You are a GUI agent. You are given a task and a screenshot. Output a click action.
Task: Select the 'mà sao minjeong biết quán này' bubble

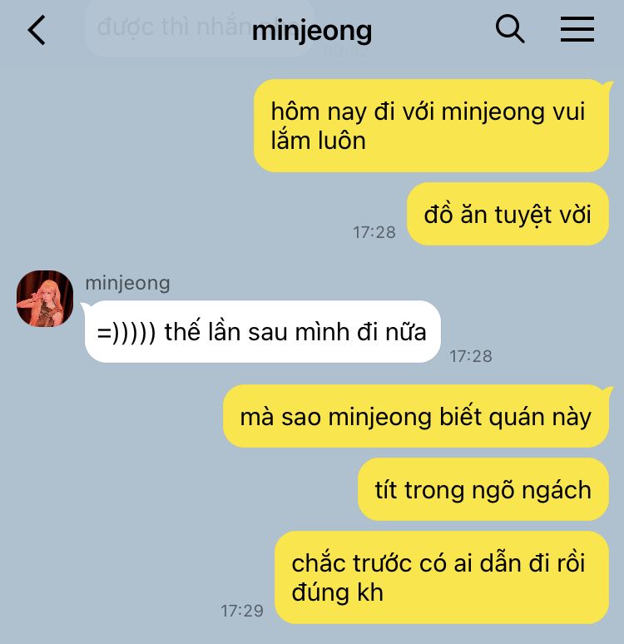point(416,416)
